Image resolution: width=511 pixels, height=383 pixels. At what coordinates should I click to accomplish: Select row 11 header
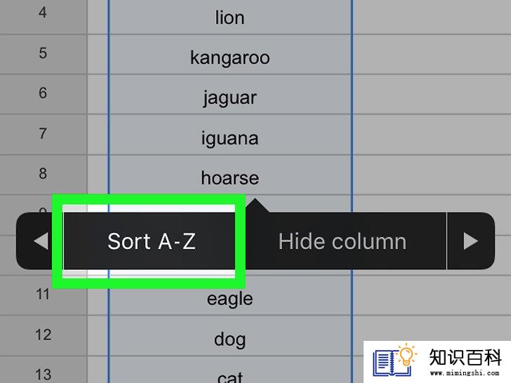click(x=44, y=296)
